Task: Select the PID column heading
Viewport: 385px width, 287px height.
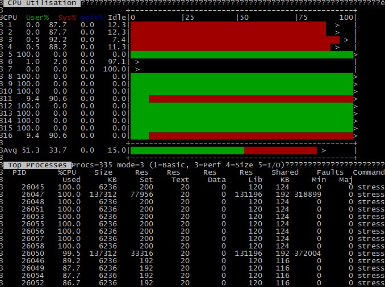Action: pos(19,172)
